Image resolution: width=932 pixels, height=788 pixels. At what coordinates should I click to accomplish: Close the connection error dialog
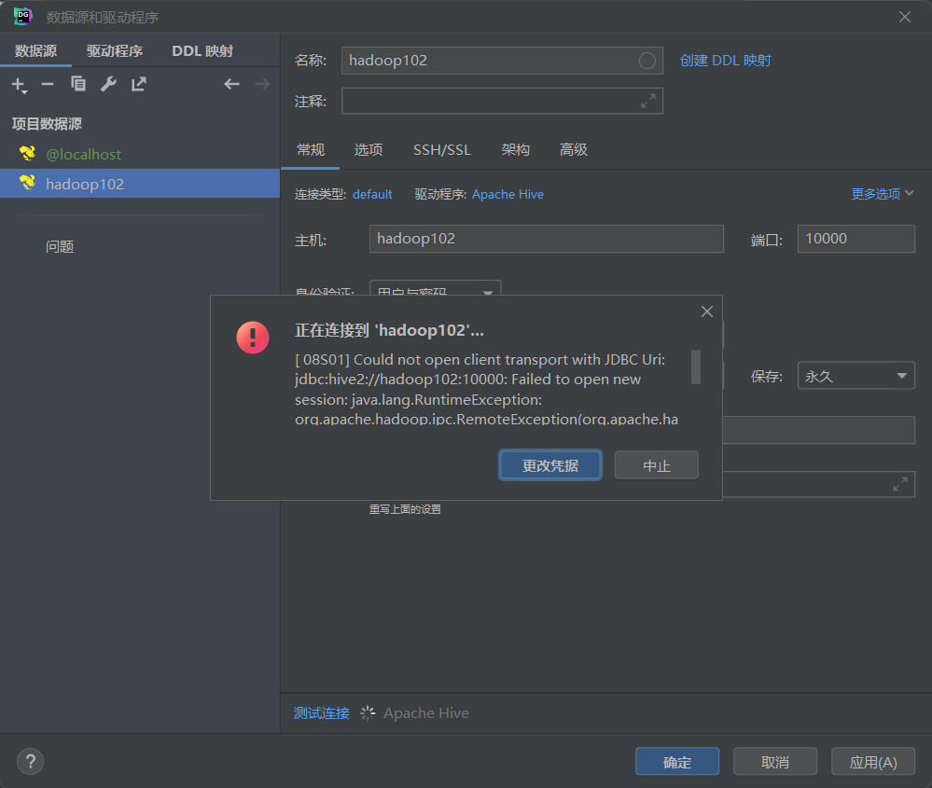pos(707,311)
